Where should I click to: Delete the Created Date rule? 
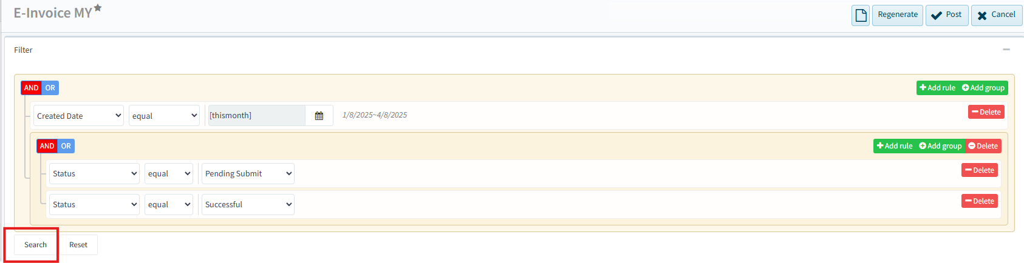click(986, 112)
